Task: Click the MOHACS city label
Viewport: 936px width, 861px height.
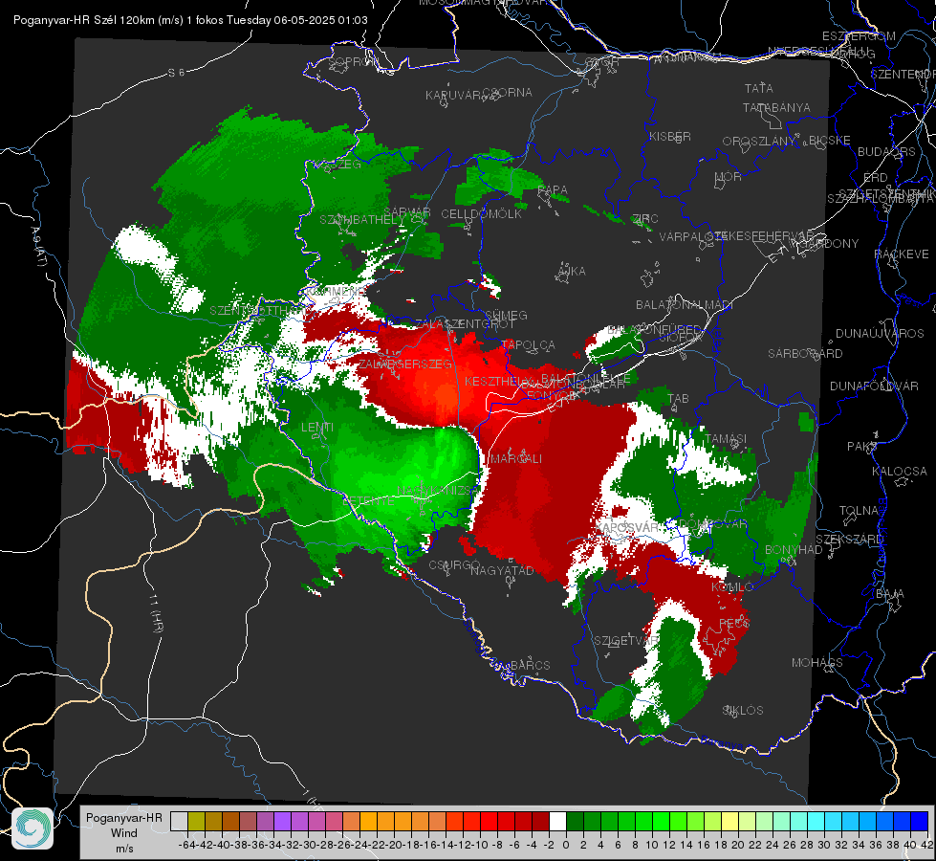Action: (x=817, y=663)
